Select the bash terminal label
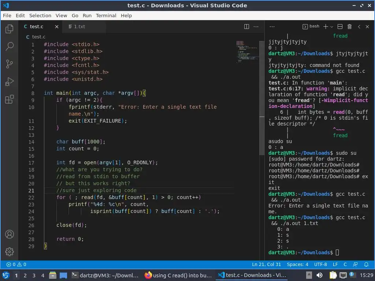Viewport: 375px width, 281px height. click(x=311, y=26)
